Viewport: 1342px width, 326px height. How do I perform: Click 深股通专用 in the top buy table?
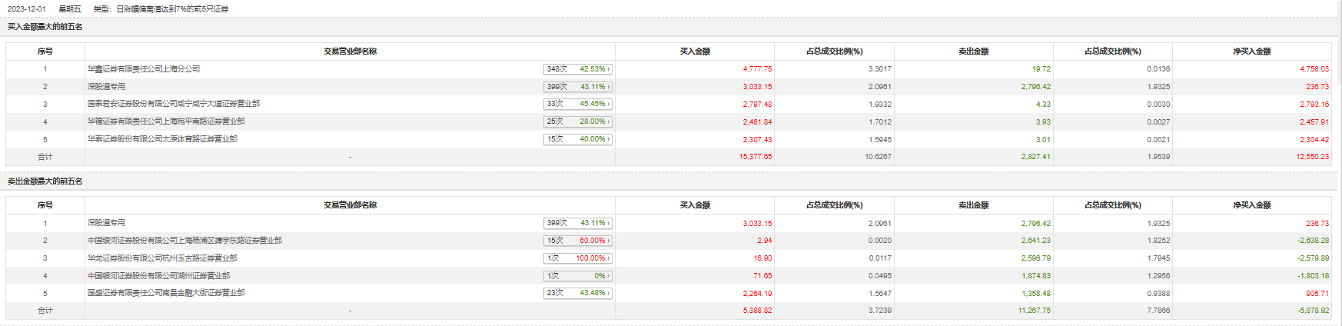tap(106, 87)
